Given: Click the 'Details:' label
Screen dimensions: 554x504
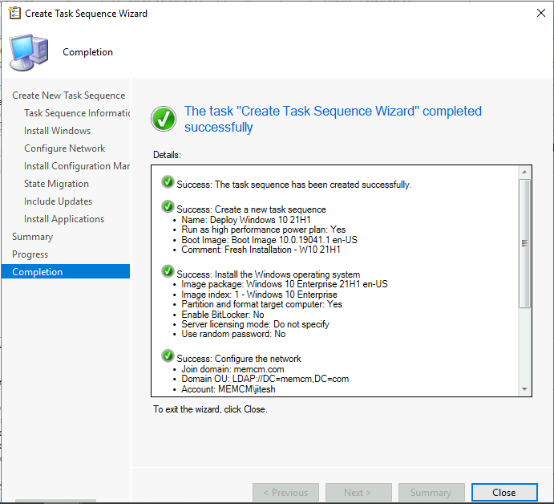Looking at the screenshot, I should (x=167, y=155).
